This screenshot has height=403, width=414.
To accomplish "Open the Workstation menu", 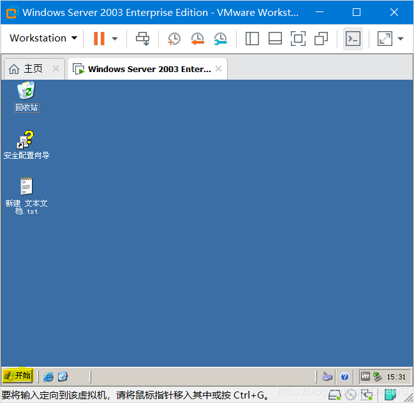I will (43, 38).
